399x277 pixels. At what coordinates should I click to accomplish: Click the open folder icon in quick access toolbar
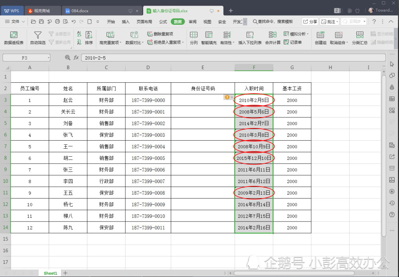coord(34,22)
